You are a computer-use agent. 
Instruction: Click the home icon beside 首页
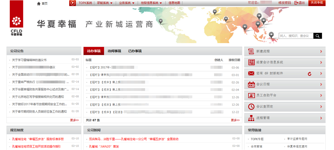pyautogui.click(x=38, y=3)
